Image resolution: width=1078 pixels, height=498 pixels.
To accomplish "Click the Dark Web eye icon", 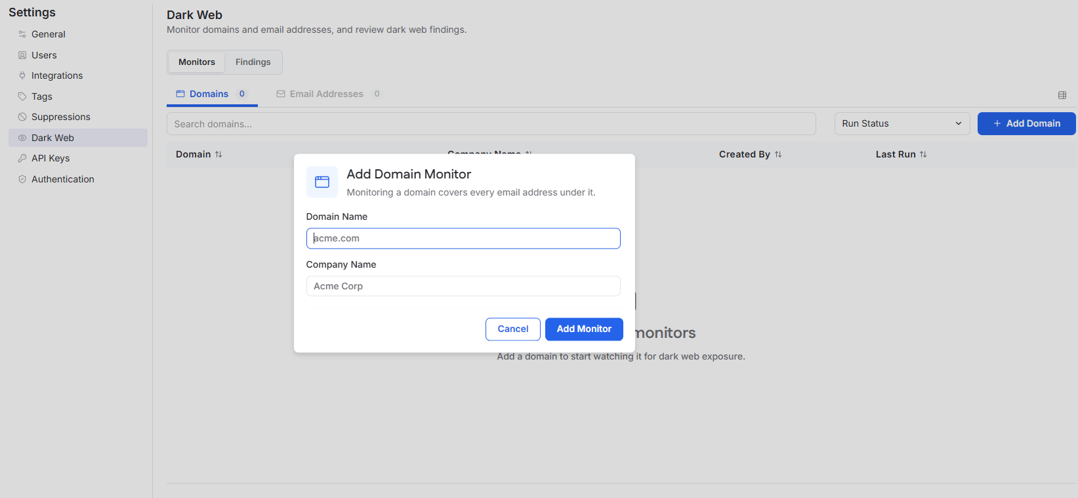I will [22, 138].
